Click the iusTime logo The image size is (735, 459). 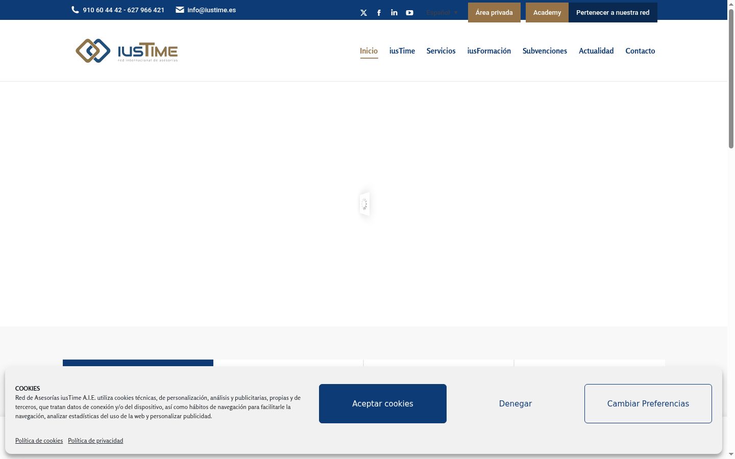point(127,50)
